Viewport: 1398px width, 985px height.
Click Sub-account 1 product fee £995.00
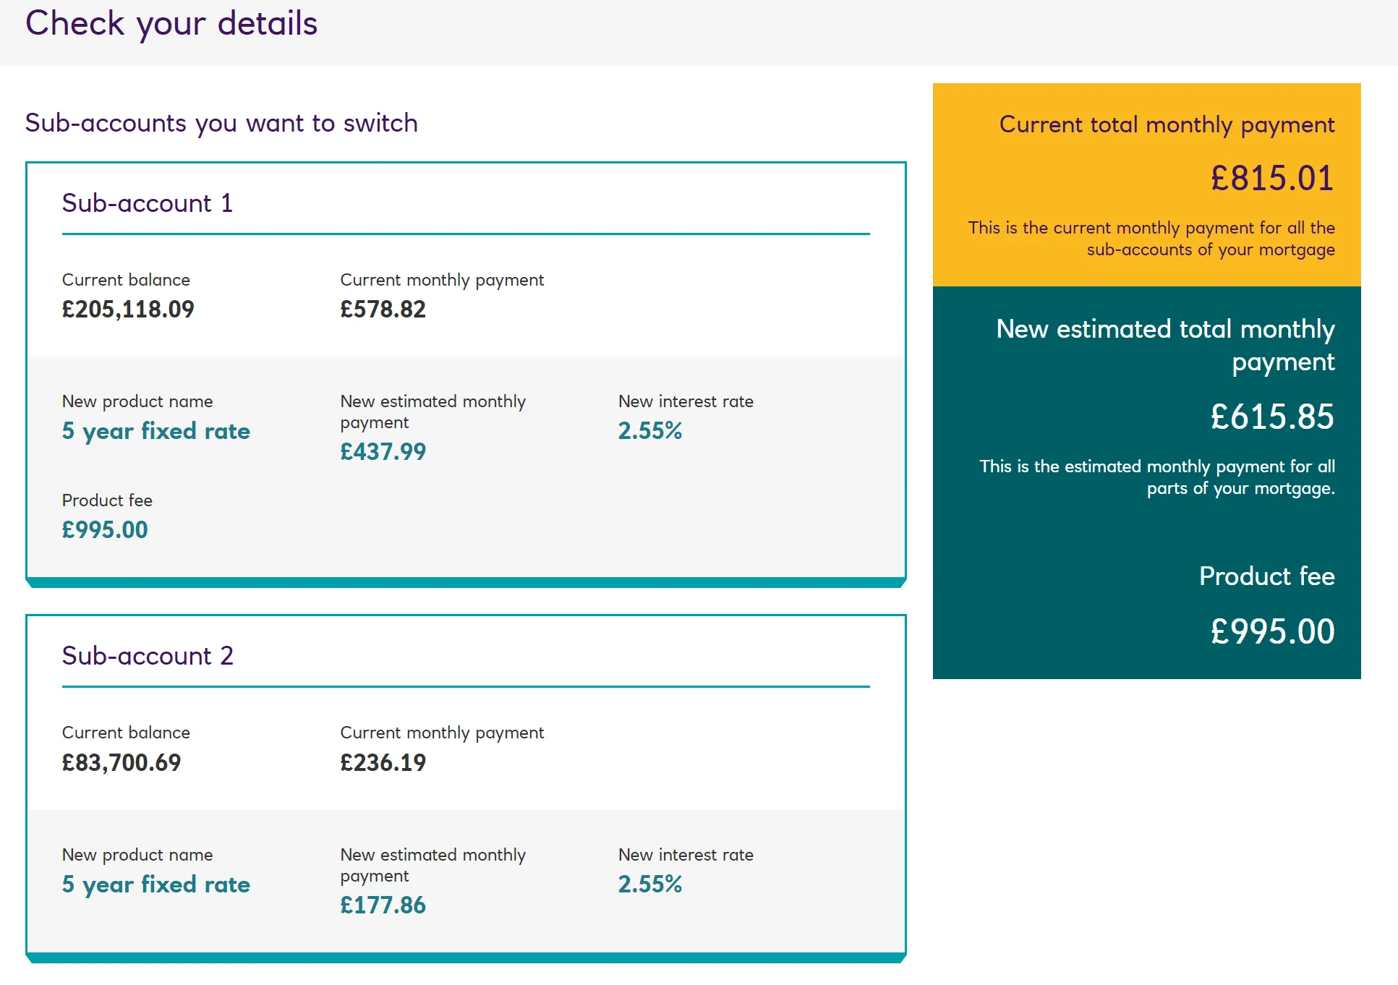coord(105,530)
